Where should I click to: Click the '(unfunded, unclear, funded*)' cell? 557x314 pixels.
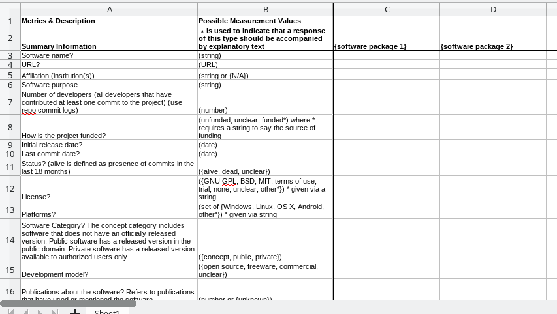point(265,127)
